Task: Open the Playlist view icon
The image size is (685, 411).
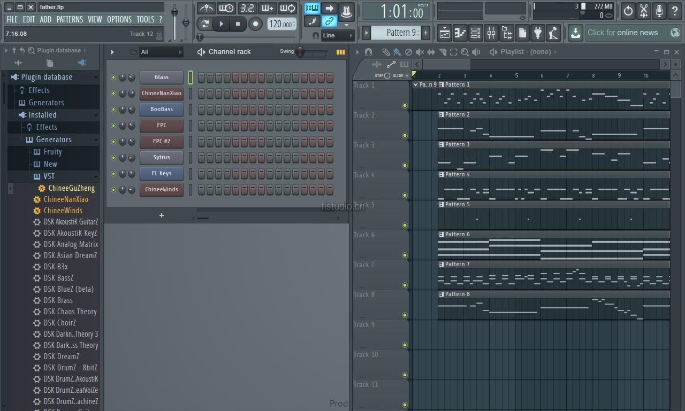Action: pyautogui.click(x=444, y=33)
